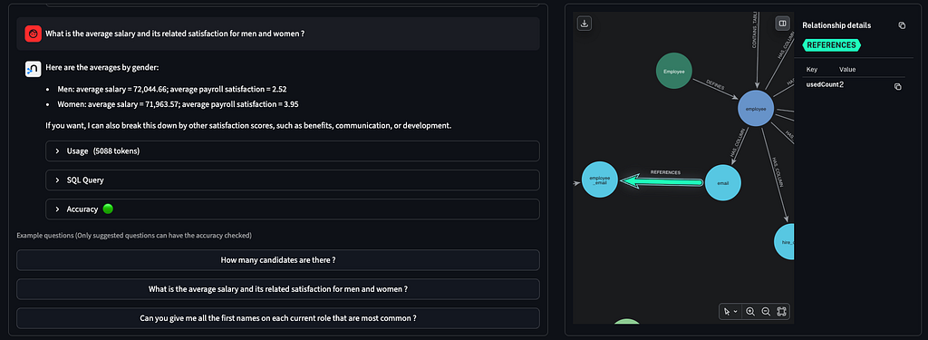Screen dimensions: 928x340
Task: Expand the SQL Query section
Action: point(293,180)
